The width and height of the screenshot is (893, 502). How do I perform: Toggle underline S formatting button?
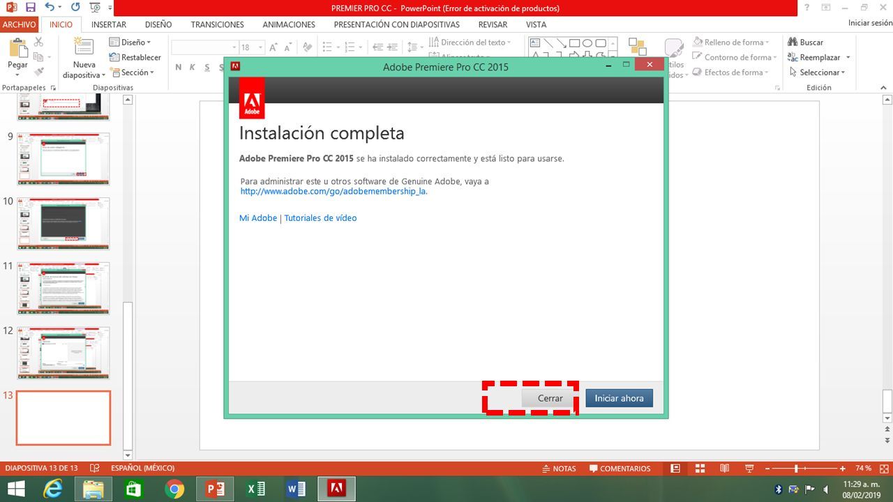point(208,67)
